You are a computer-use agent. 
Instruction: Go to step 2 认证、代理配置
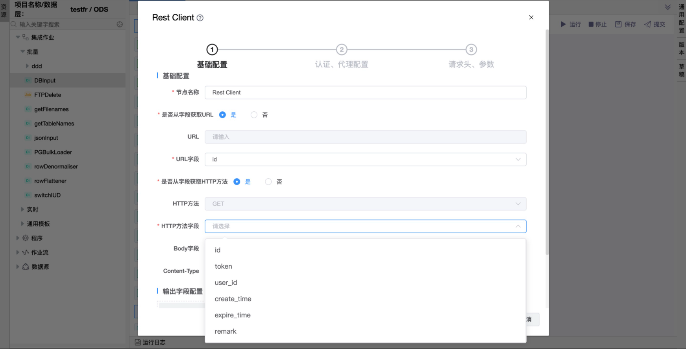click(341, 50)
